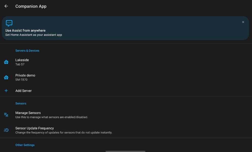Click the Other Settings section header
Image resolution: width=252 pixels, height=152 pixels.
point(25,145)
